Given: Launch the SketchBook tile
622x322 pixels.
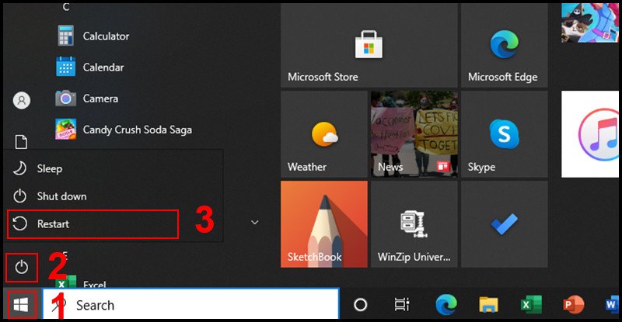Looking at the screenshot, I should point(323,224).
